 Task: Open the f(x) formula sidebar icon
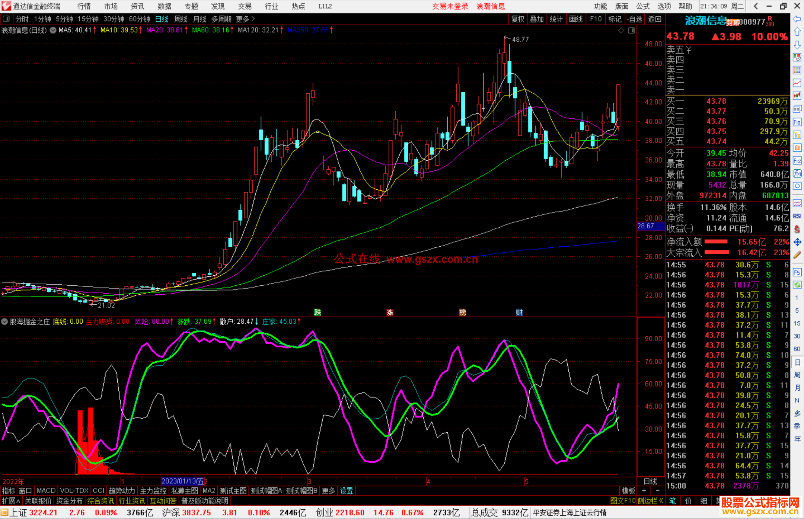click(x=797, y=174)
